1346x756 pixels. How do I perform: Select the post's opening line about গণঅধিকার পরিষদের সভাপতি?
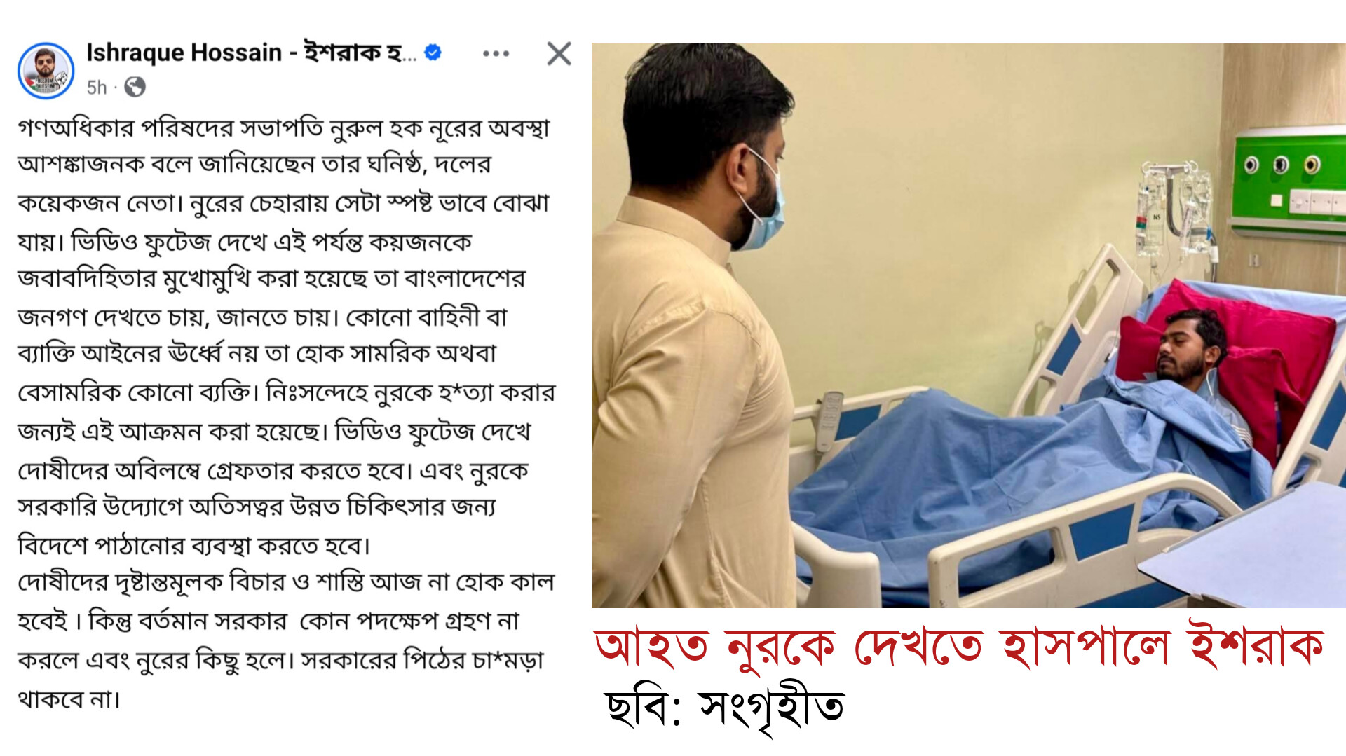click(283, 128)
